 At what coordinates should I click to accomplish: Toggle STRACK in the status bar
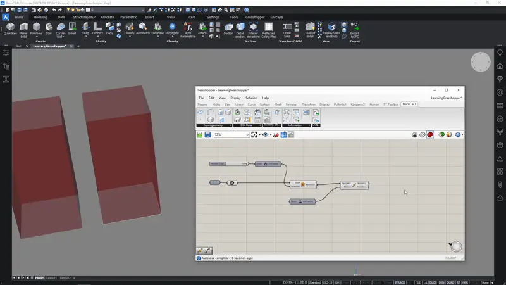400,282
